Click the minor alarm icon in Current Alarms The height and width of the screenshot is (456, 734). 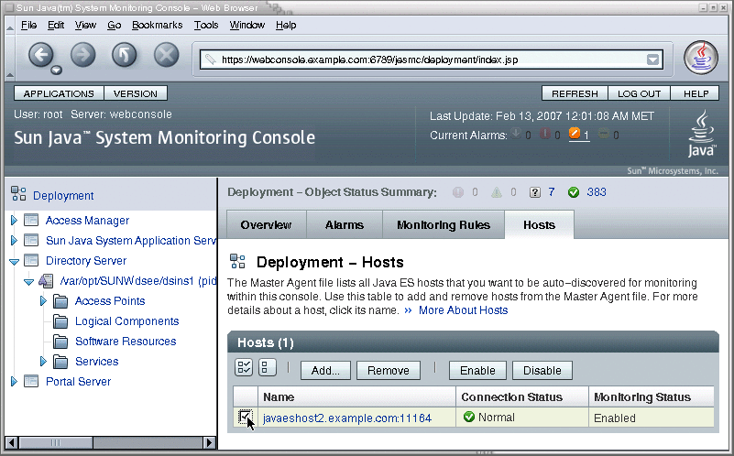click(604, 134)
